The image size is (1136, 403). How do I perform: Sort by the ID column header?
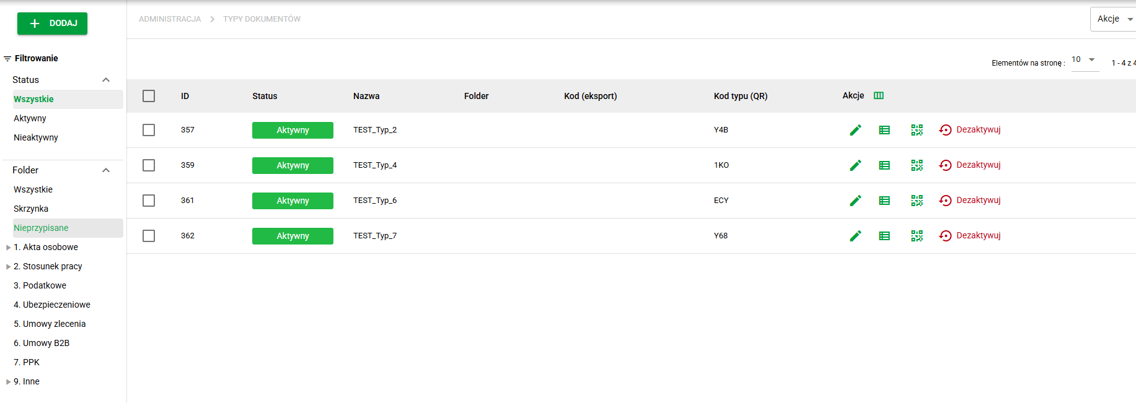pos(185,96)
